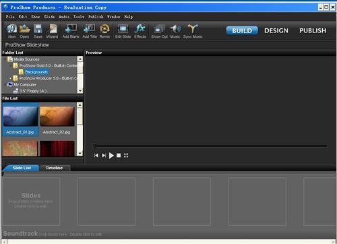
Task: Open the Edit Slide tool
Action: click(x=123, y=31)
